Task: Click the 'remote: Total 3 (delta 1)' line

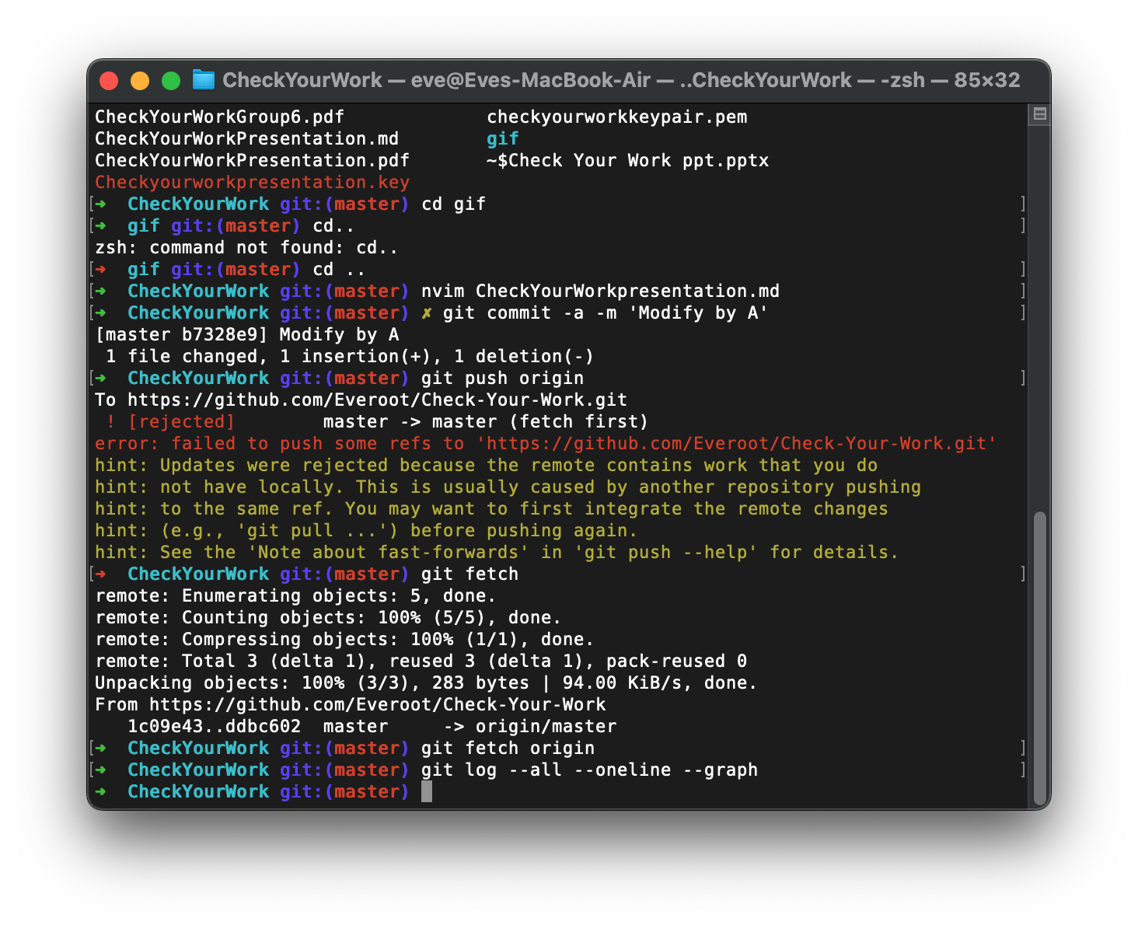Action: pos(421,661)
